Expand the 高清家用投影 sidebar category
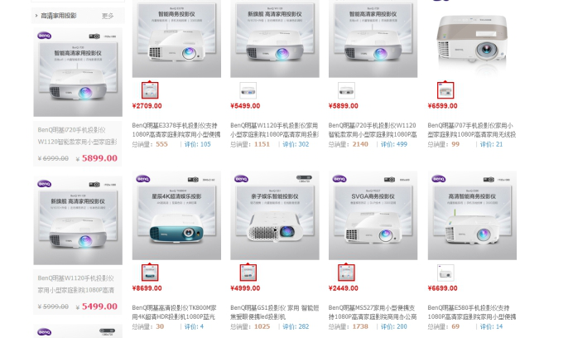 (56, 16)
